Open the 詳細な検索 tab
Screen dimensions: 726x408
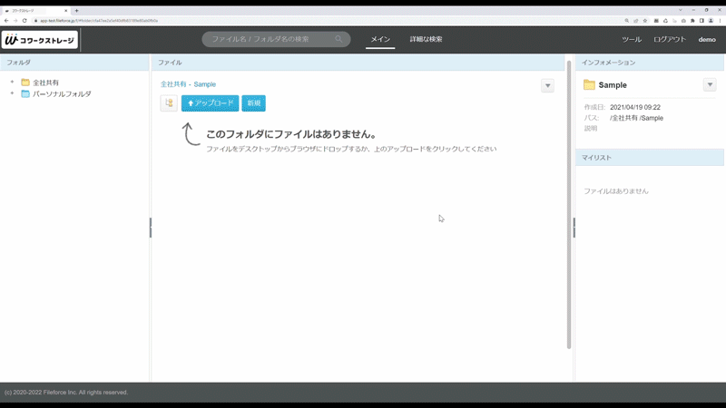[x=426, y=40]
